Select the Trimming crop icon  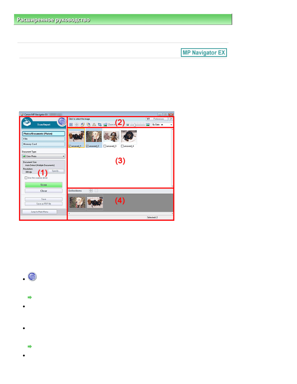100,124
